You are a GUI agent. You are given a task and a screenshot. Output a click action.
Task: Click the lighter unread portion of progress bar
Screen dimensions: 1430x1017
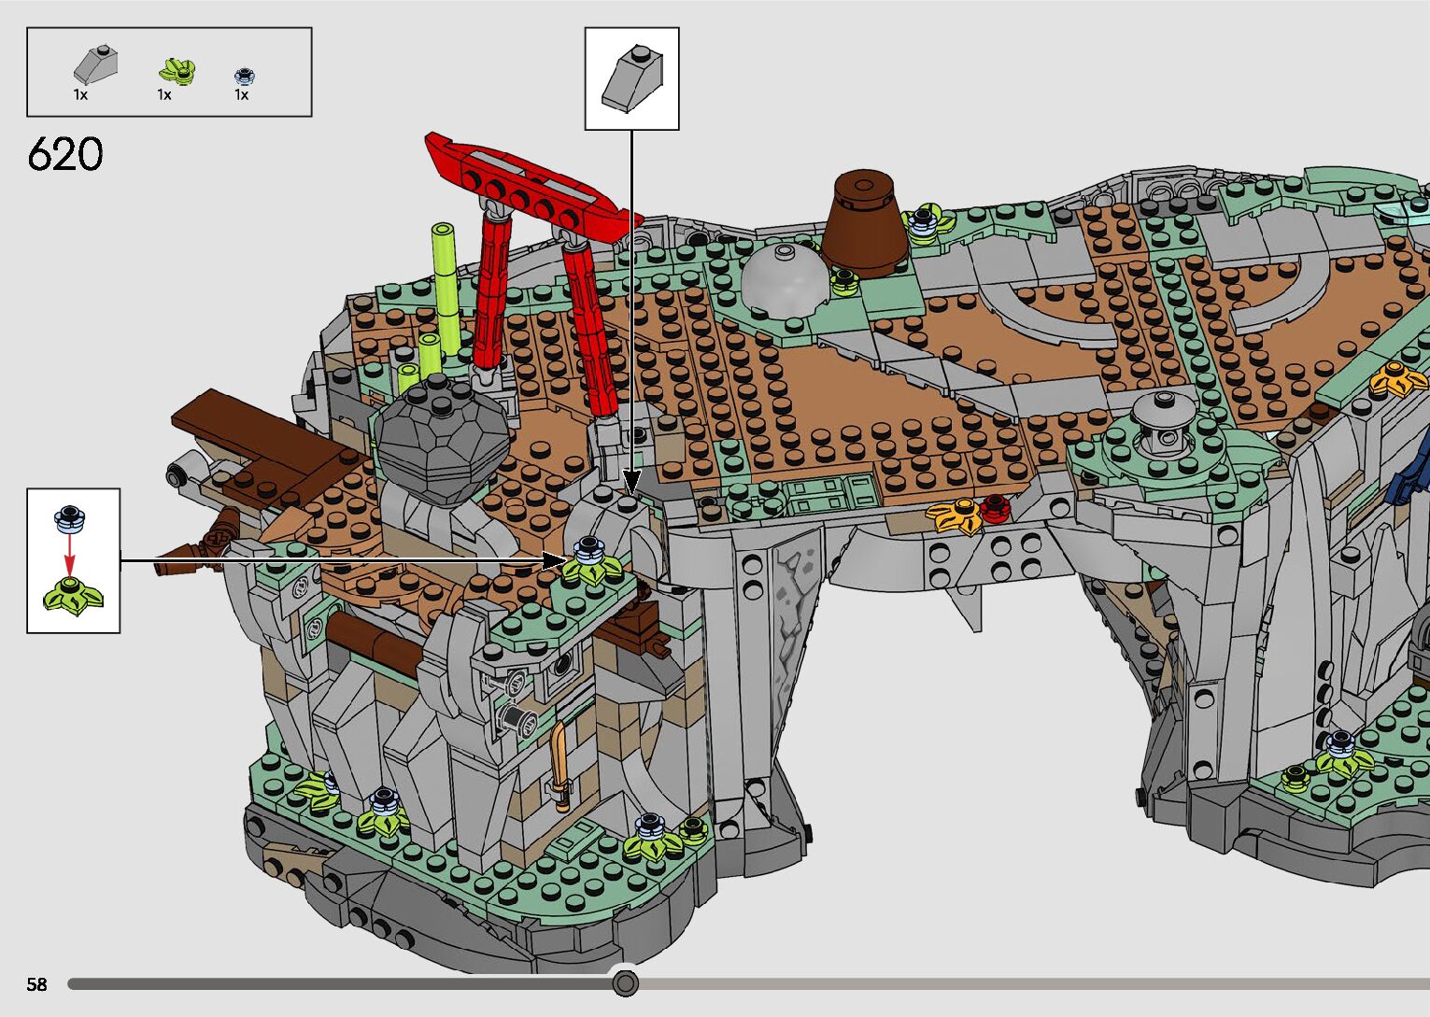tap(1027, 983)
